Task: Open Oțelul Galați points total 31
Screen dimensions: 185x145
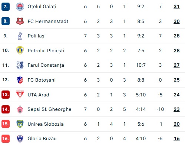Action: [176, 7]
